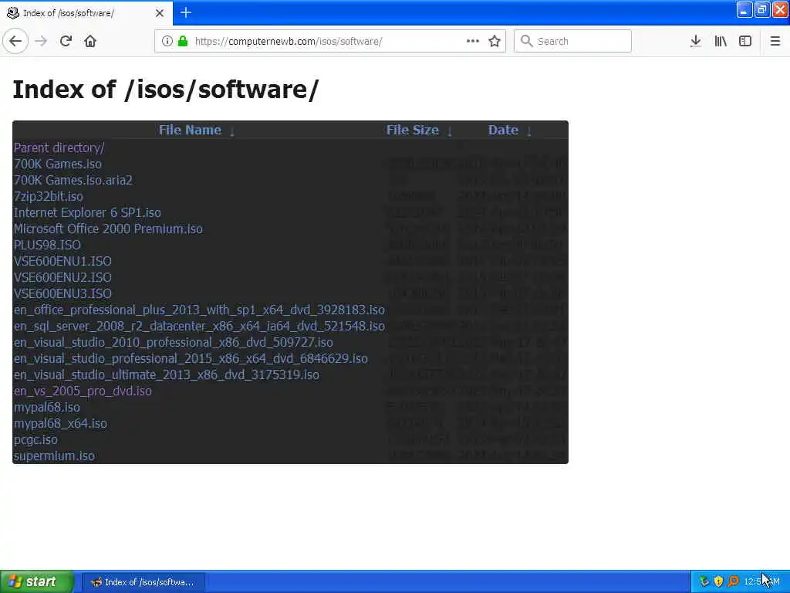Open the Firefox home page
This screenshot has height=593, width=790.
90,41
